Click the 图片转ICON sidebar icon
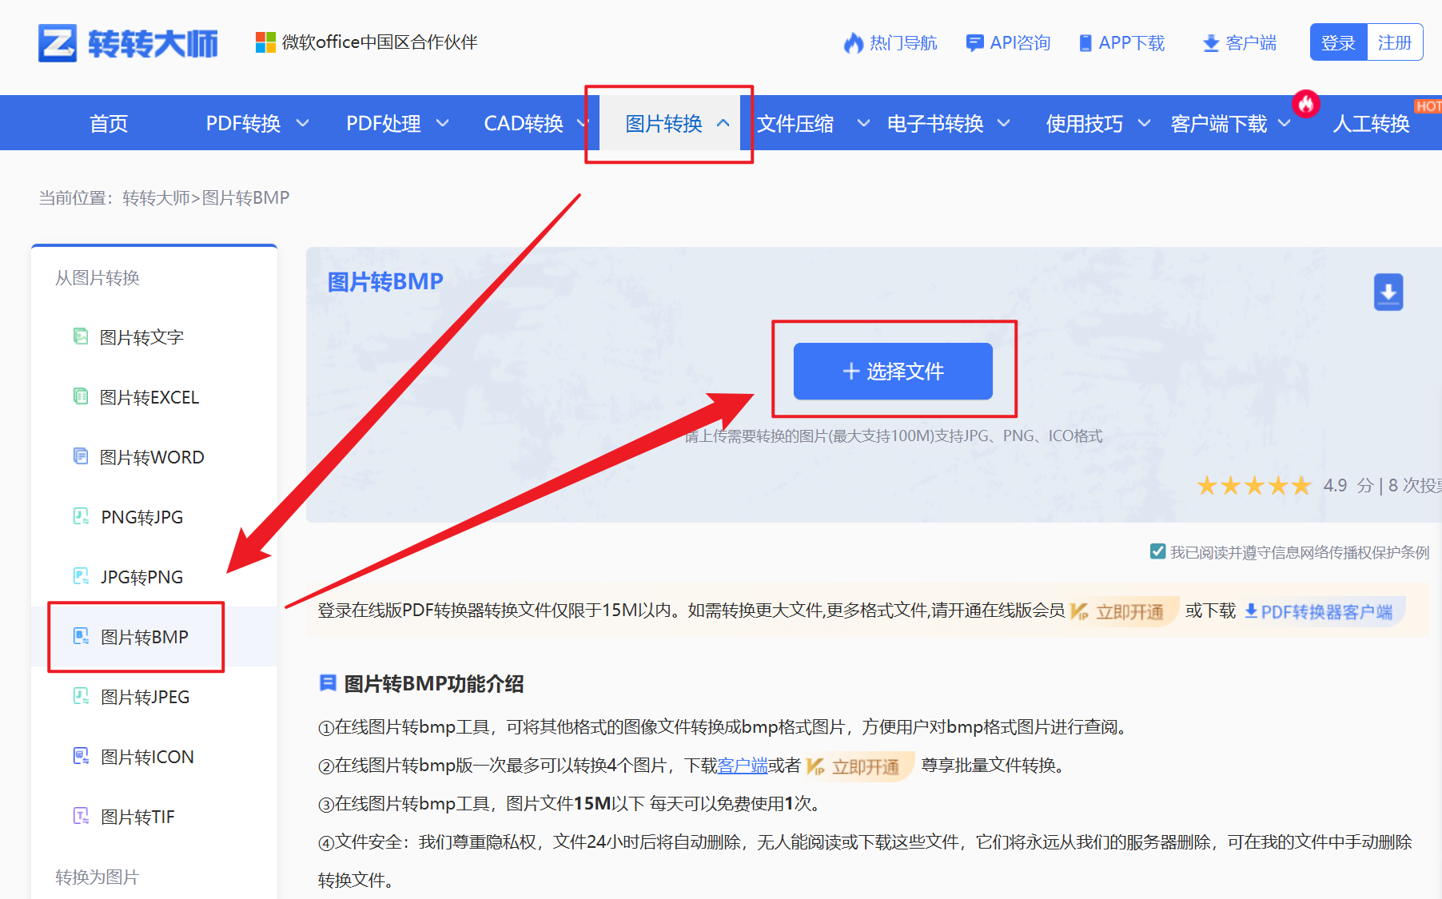 pyautogui.click(x=80, y=755)
